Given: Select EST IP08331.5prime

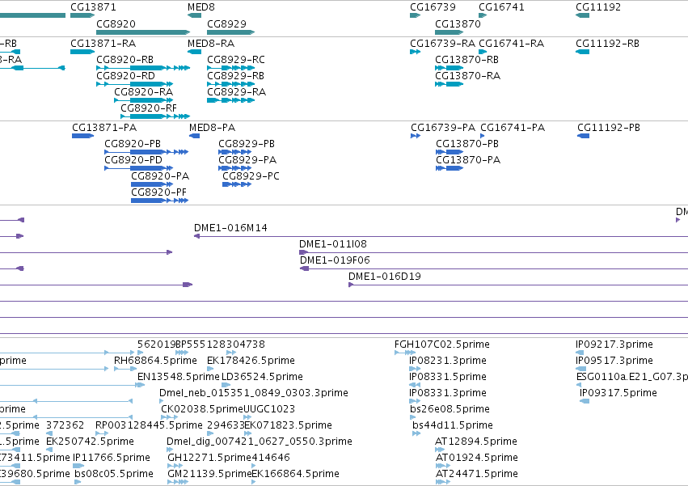Looking at the screenshot, I should click(x=448, y=377).
